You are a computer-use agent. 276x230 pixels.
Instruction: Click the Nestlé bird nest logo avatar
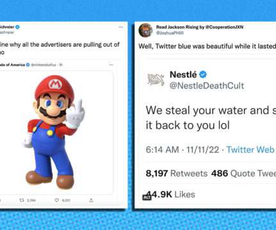click(156, 79)
